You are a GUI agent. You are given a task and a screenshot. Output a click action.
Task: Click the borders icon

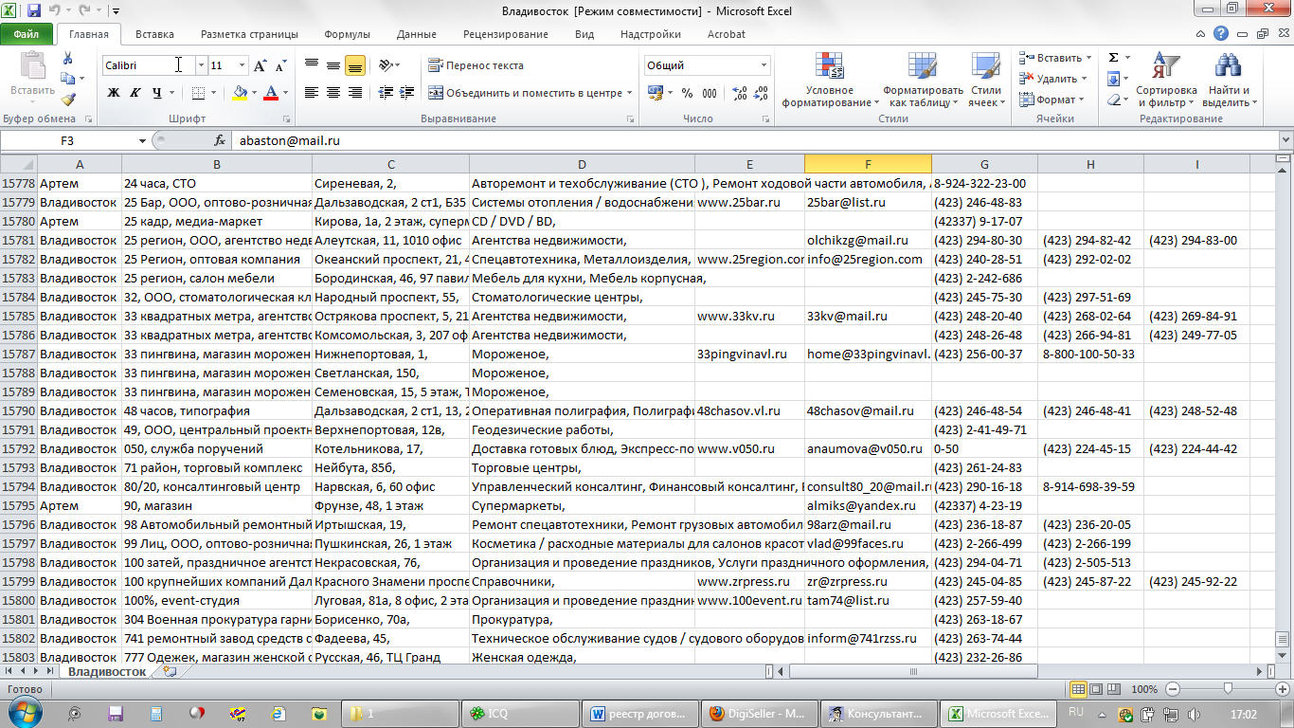tap(197, 93)
